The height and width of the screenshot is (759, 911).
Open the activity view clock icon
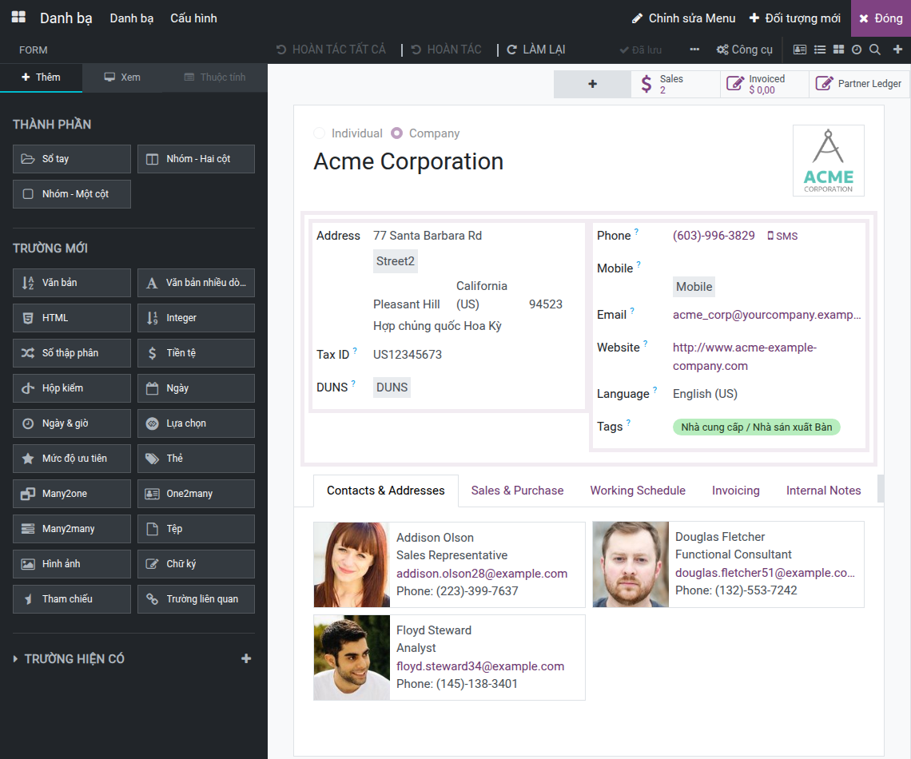[x=857, y=50]
